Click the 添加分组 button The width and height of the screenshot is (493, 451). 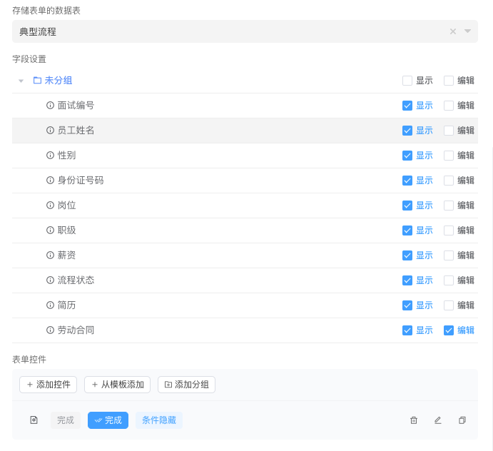click(186, 385)
